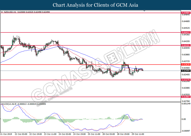This screenshot has height=136, width=191.
Task: Click the 29 Oct 11:00 time label
Action: [138, 134]
